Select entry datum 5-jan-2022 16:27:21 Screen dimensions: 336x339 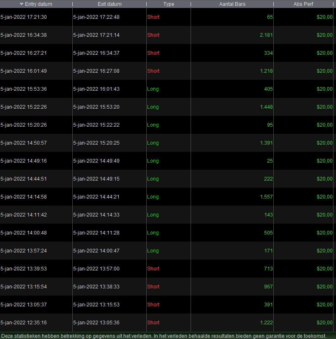tap(23, 53)
